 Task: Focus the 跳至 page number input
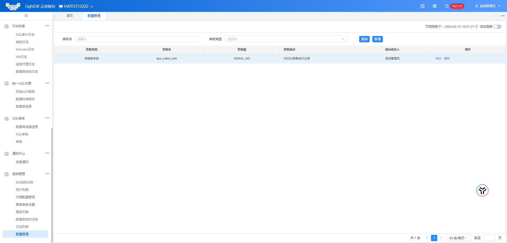(489, 238)
